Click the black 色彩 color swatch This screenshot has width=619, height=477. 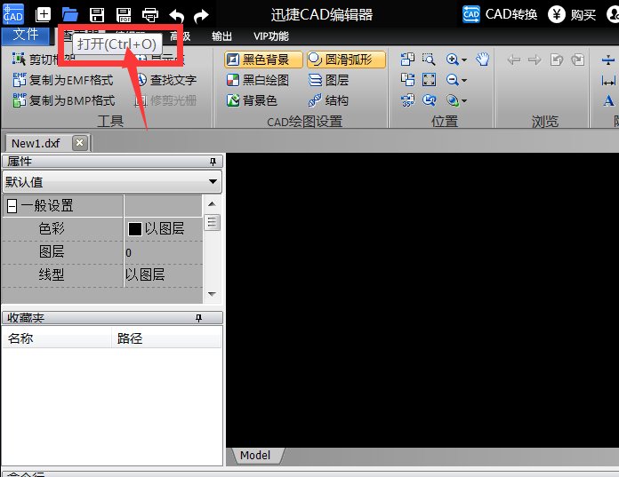point(134,228)
